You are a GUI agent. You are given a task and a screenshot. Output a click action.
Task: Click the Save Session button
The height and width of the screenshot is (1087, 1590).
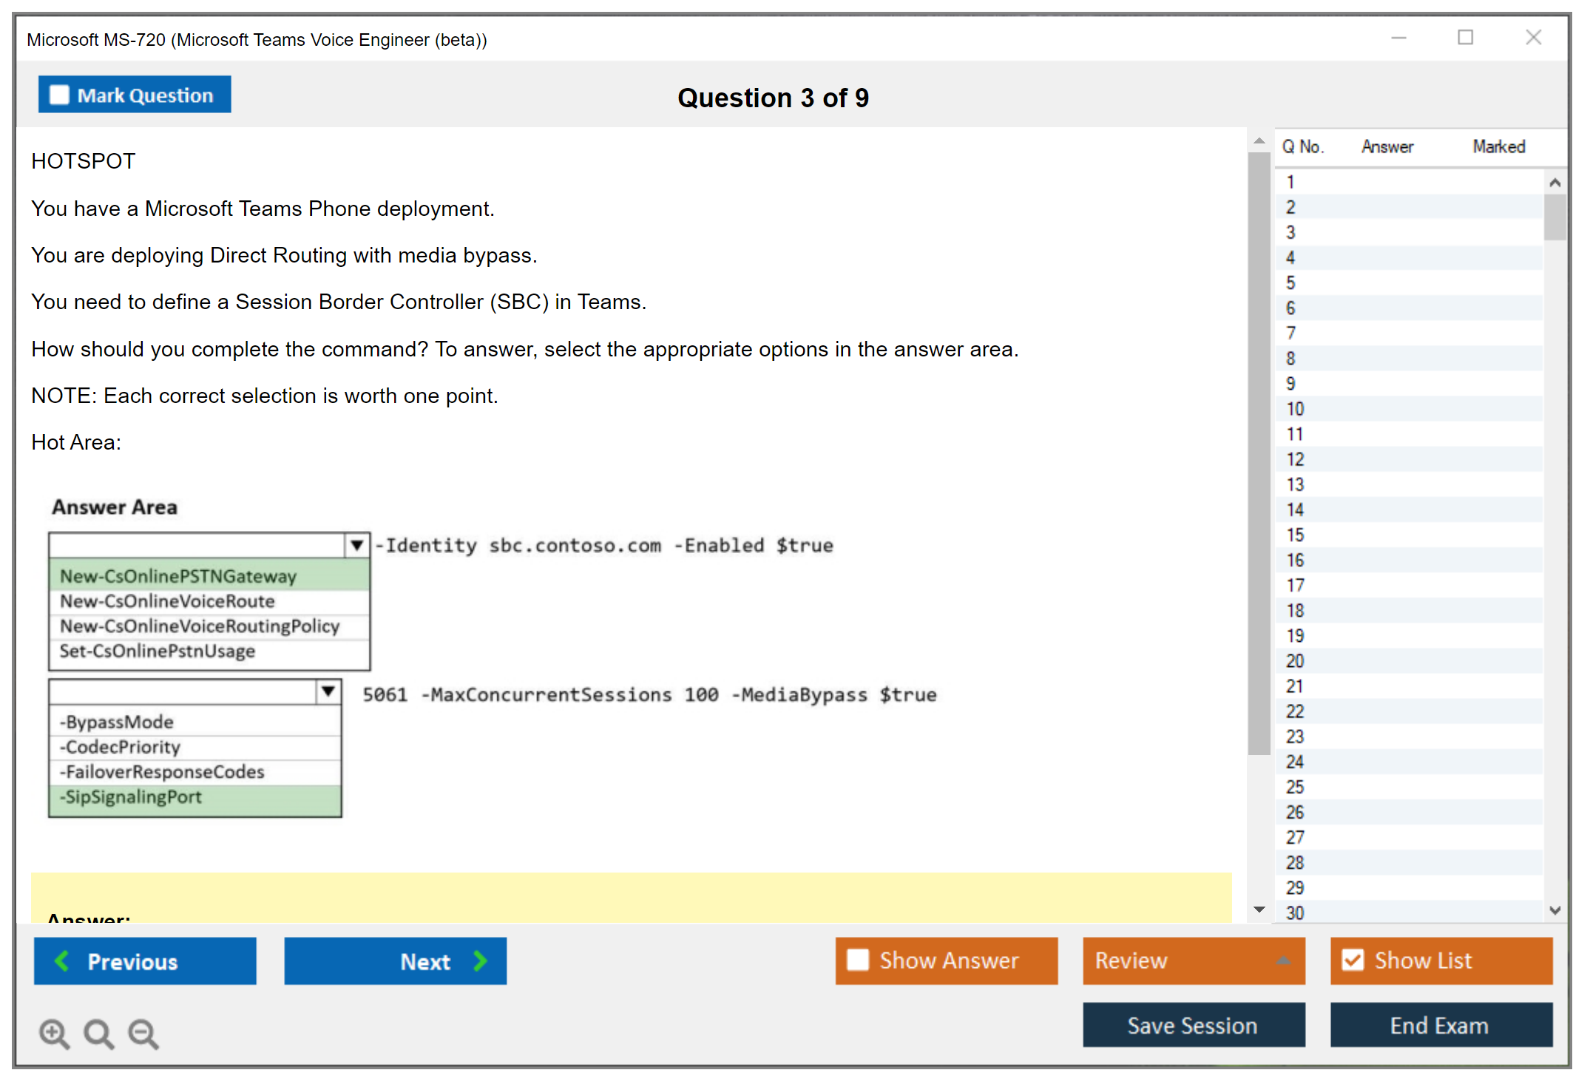pyautogui.click(x=1193, y=1025)
